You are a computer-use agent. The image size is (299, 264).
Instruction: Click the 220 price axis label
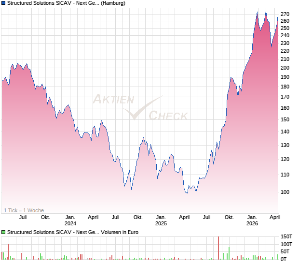(x=285, y=51)
